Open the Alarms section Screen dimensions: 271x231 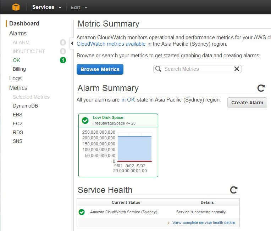click(x=18, y=33)
